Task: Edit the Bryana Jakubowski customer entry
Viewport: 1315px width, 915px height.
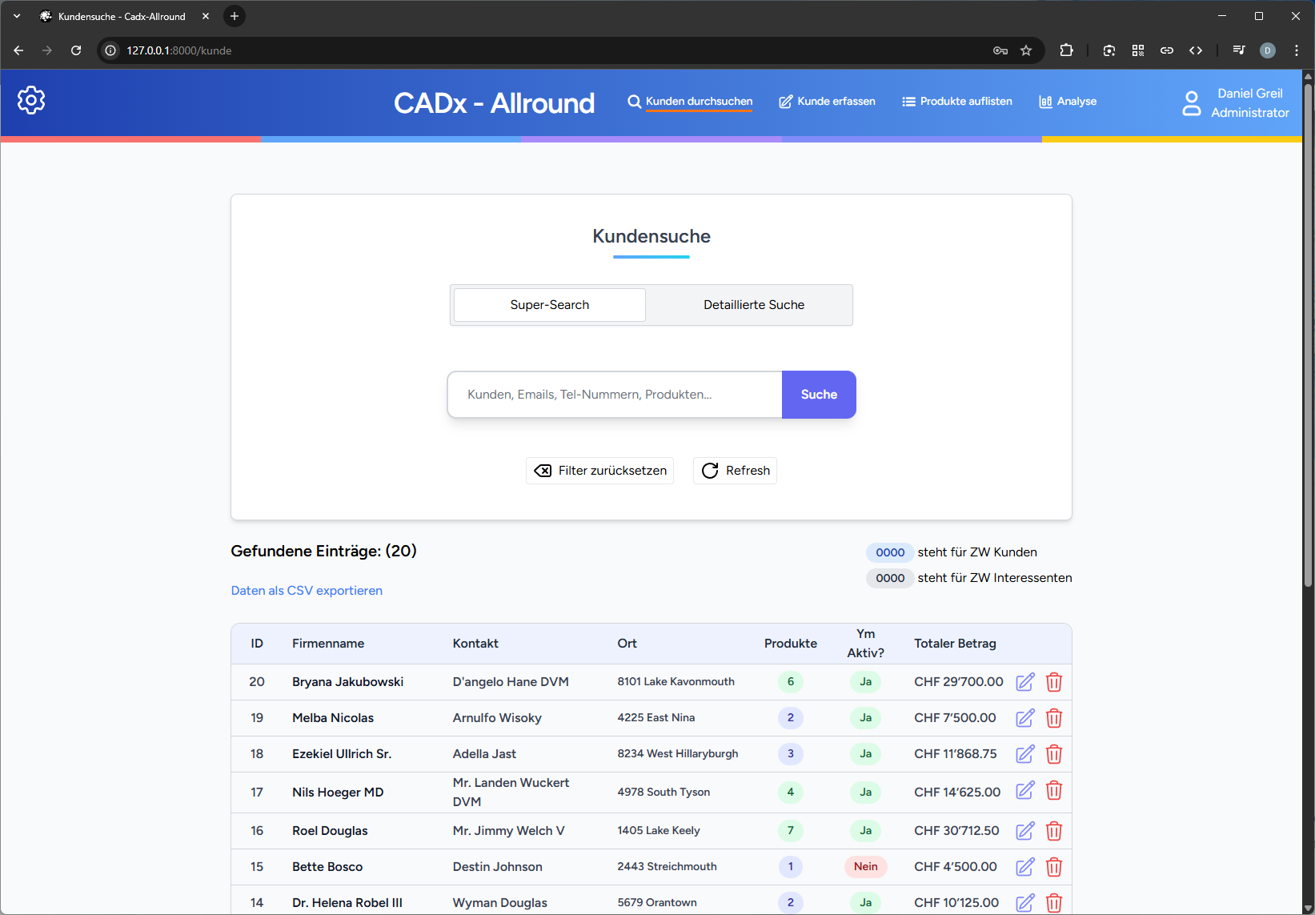Action: click(1024, 682)
